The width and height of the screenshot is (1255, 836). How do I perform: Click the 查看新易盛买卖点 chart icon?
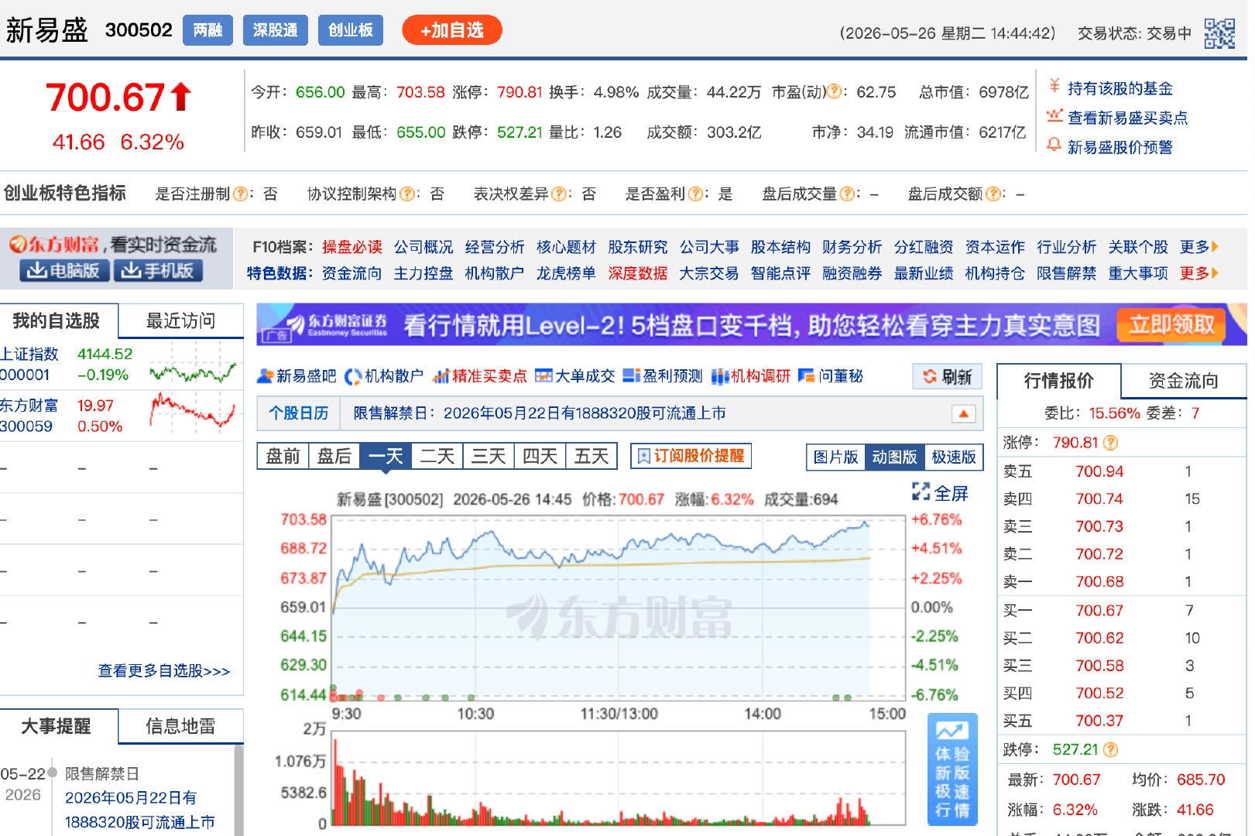tap(1054, 116)
